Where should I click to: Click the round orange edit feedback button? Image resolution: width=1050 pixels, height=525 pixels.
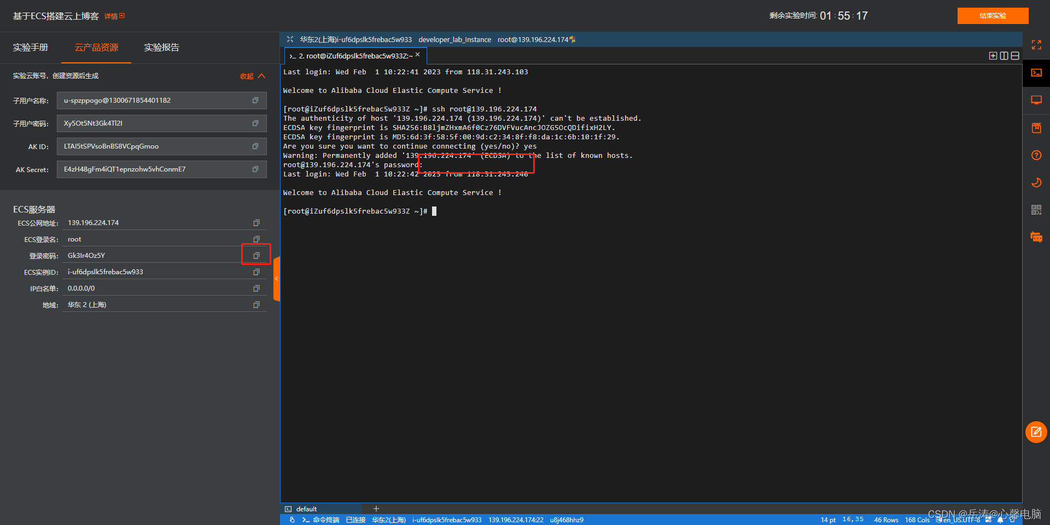(x=1036, y=432)
